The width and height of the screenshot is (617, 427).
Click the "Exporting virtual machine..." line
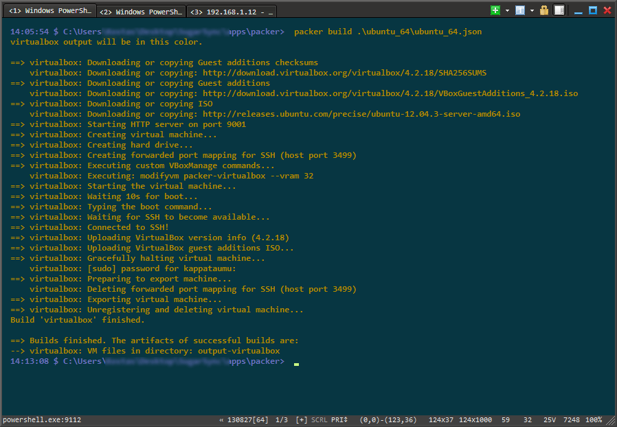point(116,299)
